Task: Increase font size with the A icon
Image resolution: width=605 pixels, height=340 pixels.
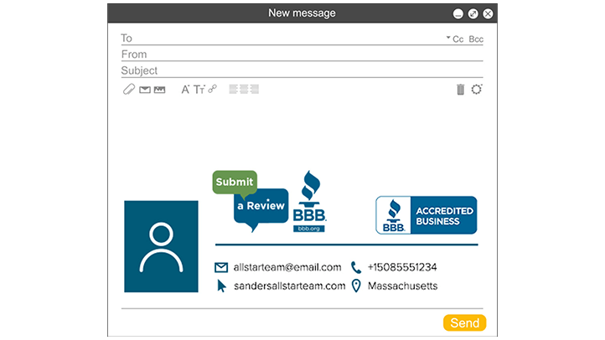Action: point(185,90)
